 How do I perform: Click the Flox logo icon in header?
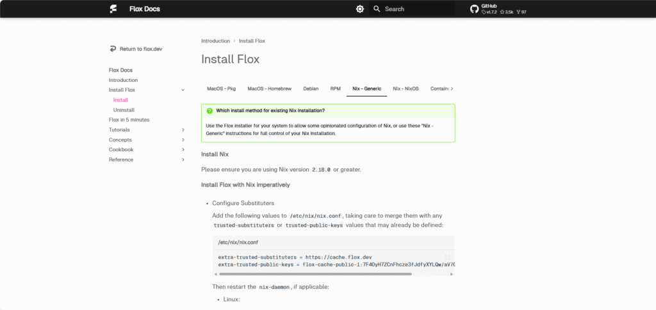click(113, 9)
